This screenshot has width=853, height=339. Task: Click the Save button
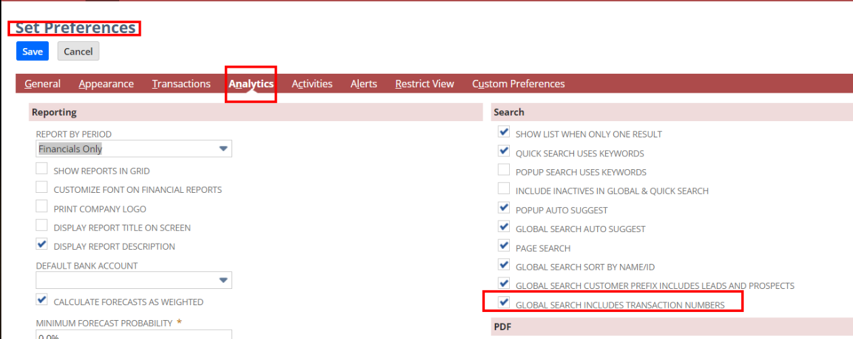[32, 51]
